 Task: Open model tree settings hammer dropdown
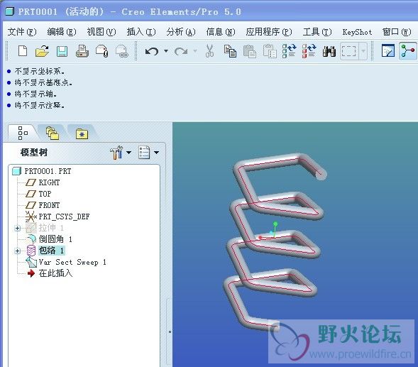(121, 153)
